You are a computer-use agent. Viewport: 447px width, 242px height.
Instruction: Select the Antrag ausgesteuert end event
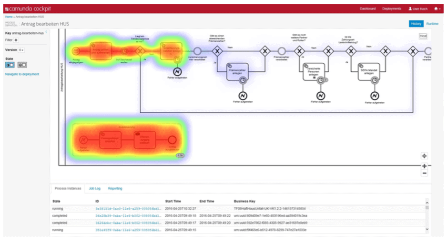click(172, 140)
